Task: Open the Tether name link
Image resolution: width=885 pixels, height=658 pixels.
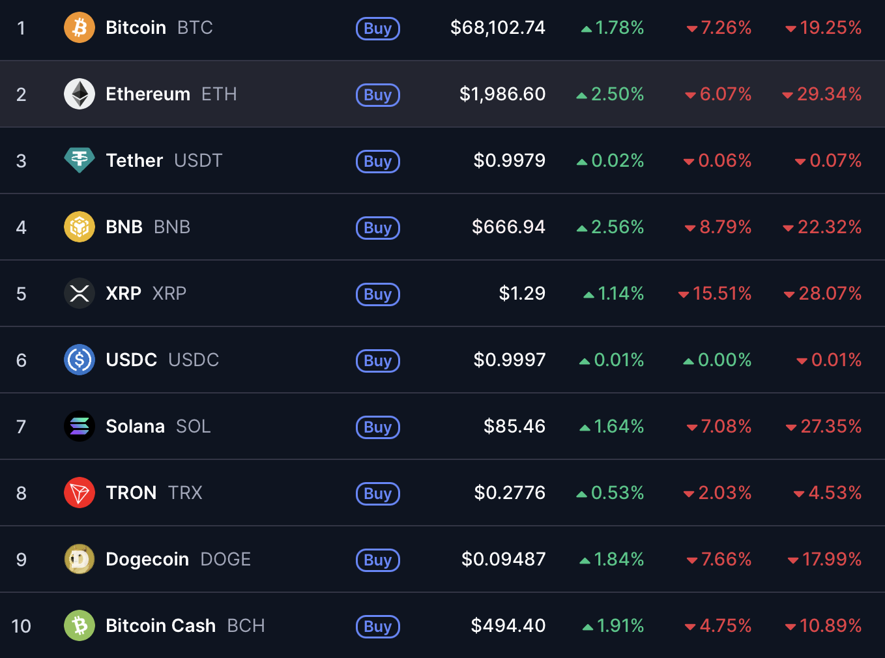Action: tap(134, 161)
